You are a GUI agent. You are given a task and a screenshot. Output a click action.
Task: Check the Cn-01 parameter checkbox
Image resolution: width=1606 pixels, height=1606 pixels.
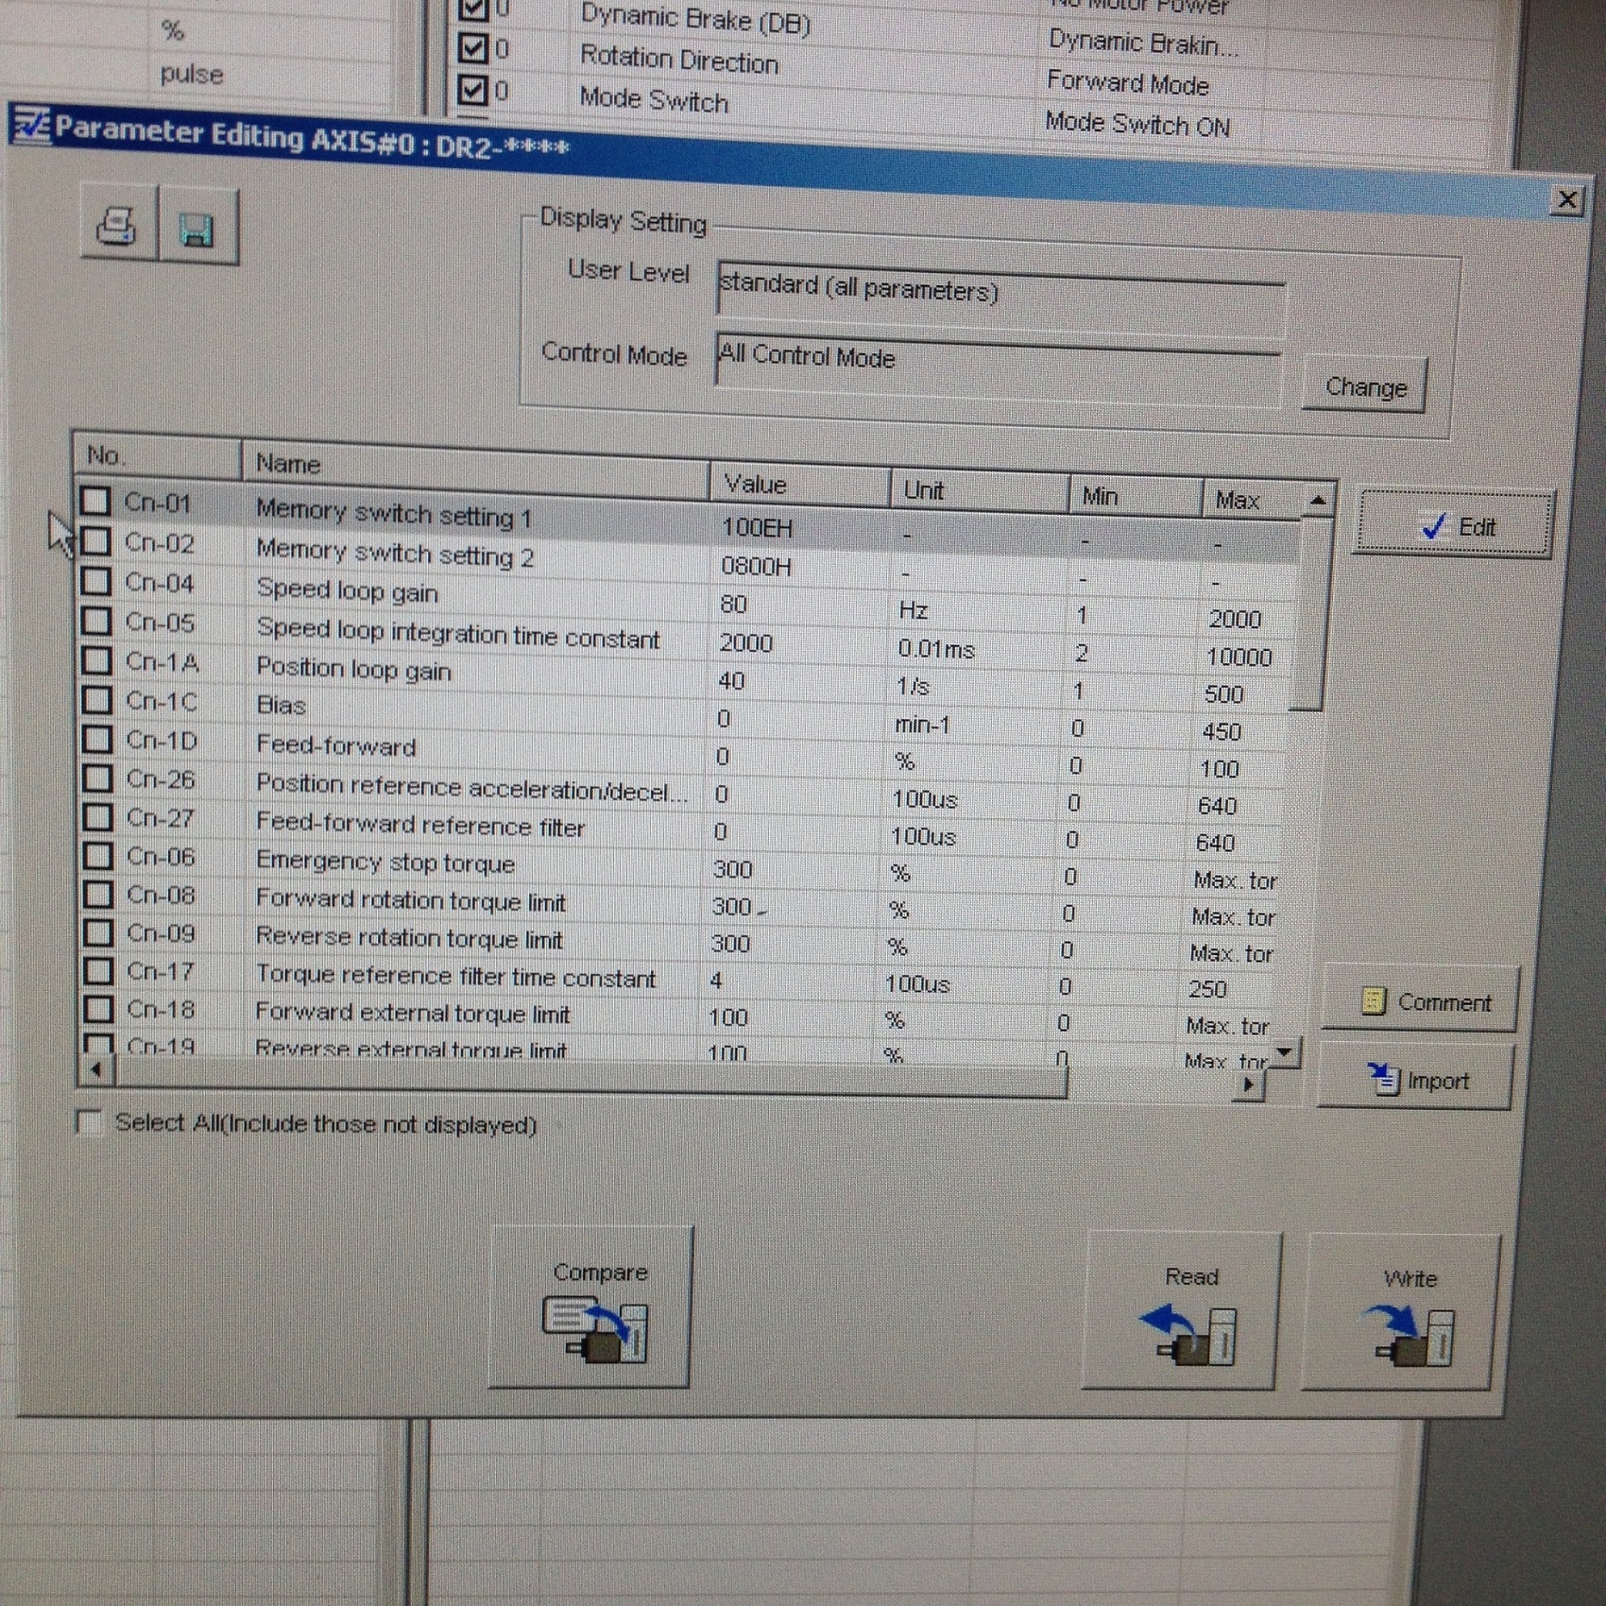click(94, 501)
